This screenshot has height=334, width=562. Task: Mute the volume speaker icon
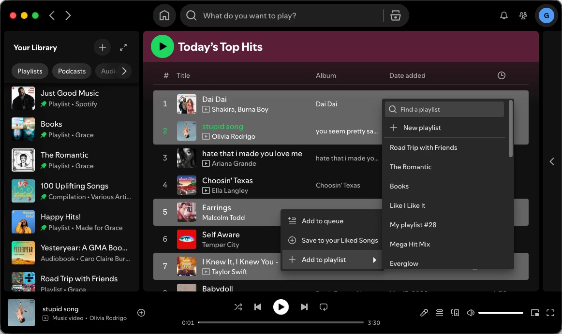(x=471, y=313)
